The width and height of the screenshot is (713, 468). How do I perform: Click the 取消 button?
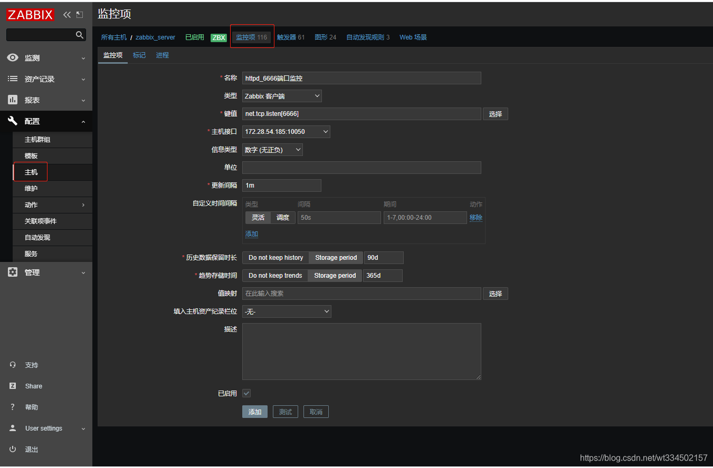tap(316, 412)
